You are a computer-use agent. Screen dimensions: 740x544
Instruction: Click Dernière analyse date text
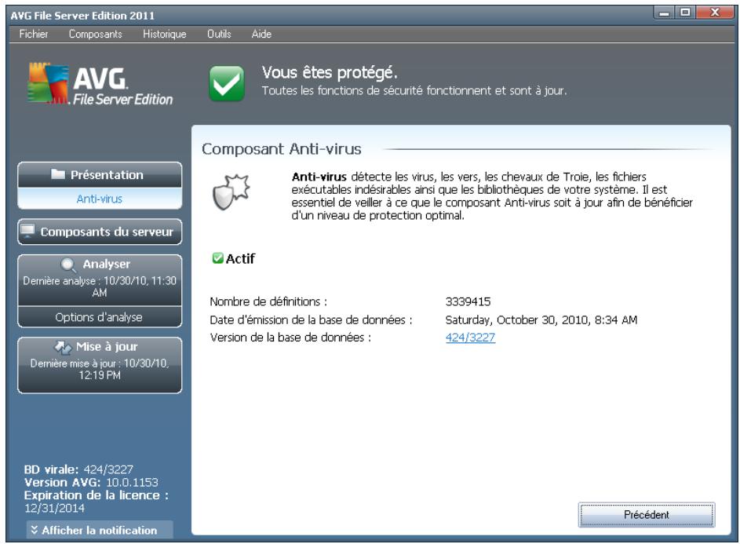pos(100,287)
